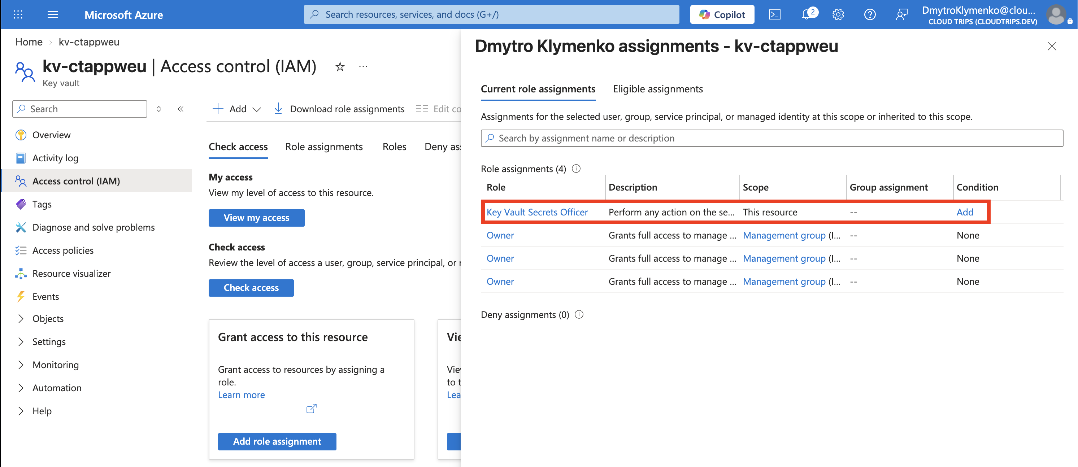The width and height of the screenshot is (1078, 467).
Task: Open the Copilot button
Action: 722,15
